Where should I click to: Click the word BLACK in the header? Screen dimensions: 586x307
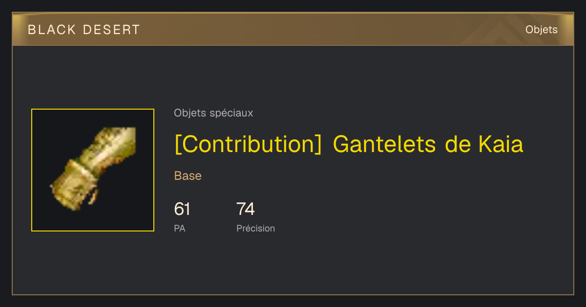(52, 30)
